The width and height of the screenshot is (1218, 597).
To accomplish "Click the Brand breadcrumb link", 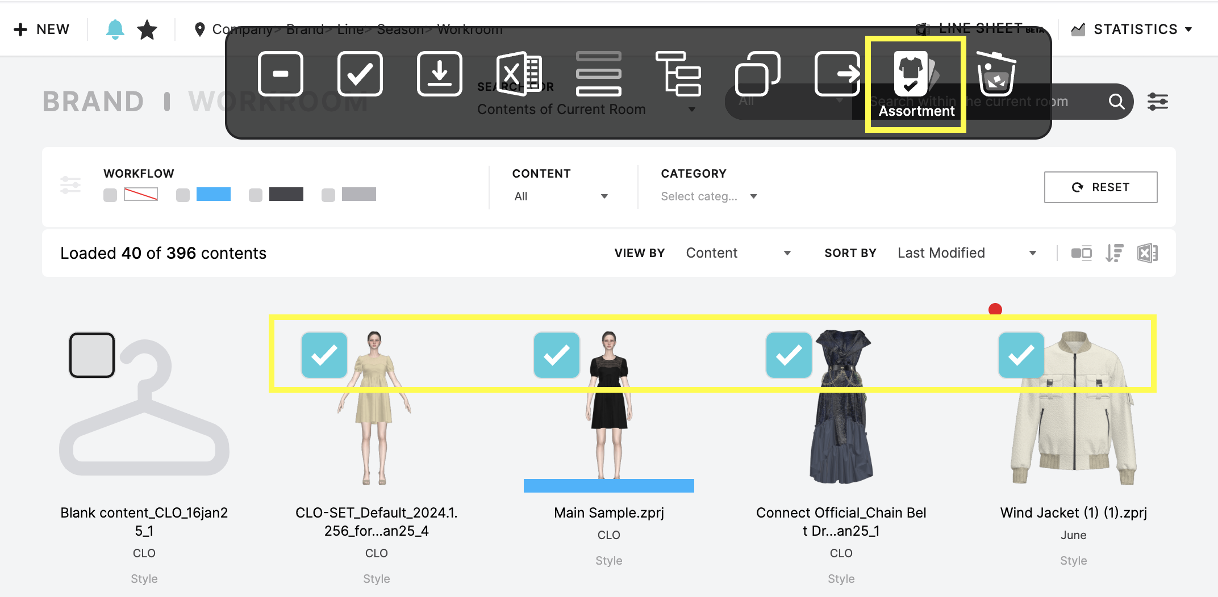I will [305, 30].
